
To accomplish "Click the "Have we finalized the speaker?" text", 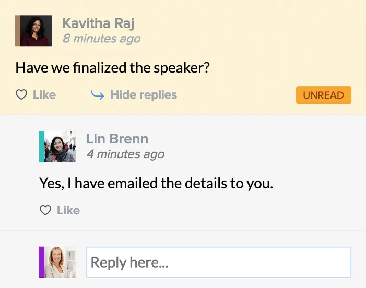I will 112,68.
